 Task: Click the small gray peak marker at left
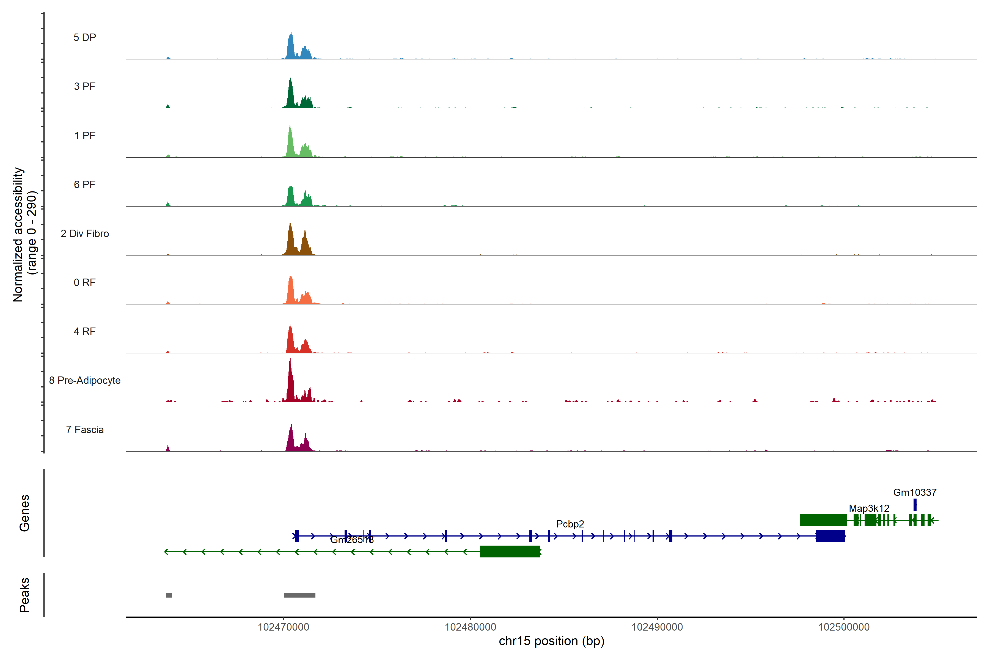pos(169,595)
